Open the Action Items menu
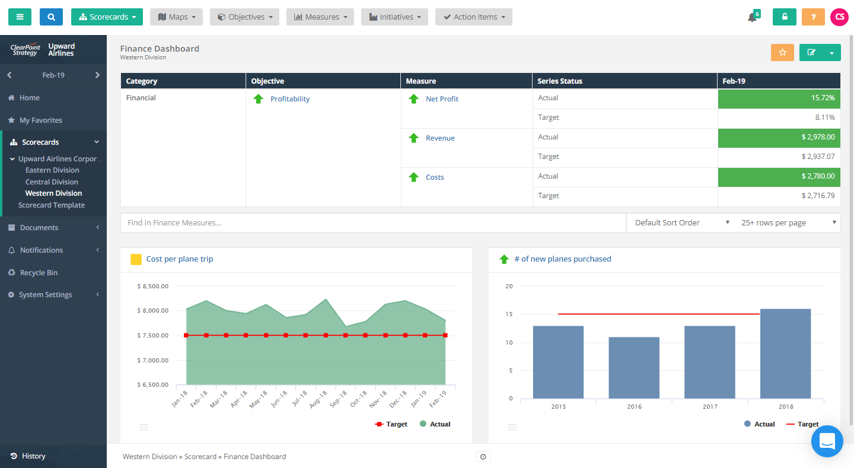 tap(473, 17)
